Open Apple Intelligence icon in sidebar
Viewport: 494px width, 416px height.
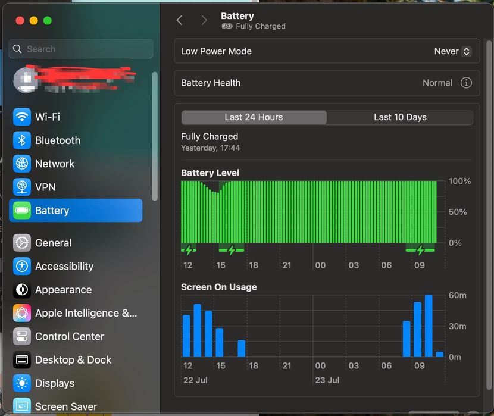click(x=22, y=313)
